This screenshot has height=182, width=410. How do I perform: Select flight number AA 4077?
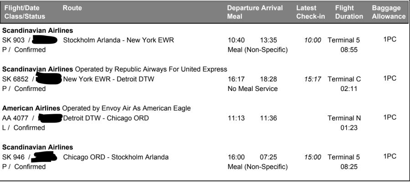point(15,118)
